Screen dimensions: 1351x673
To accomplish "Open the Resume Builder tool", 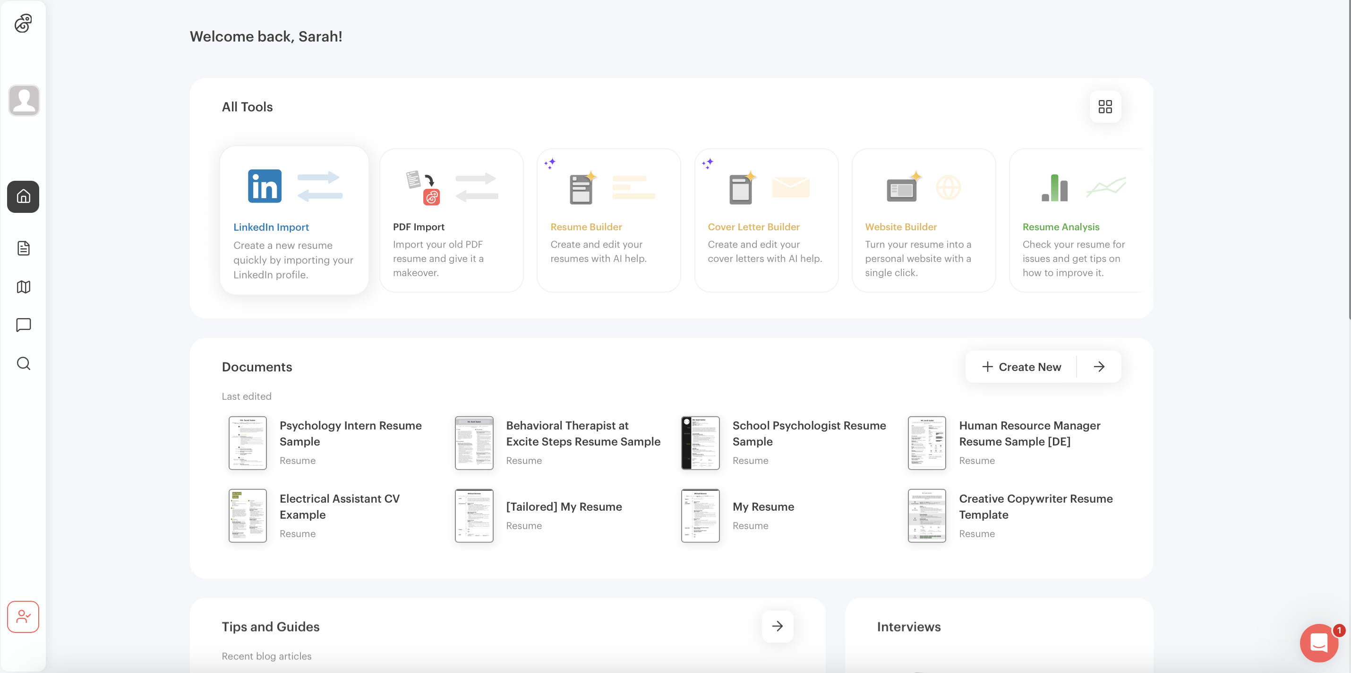I will pos(608,220).
